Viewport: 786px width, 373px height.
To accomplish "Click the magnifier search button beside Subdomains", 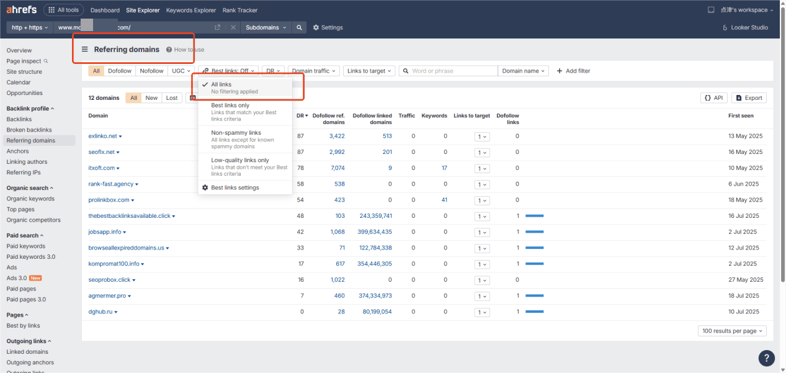I will click(x=300, y=27).
